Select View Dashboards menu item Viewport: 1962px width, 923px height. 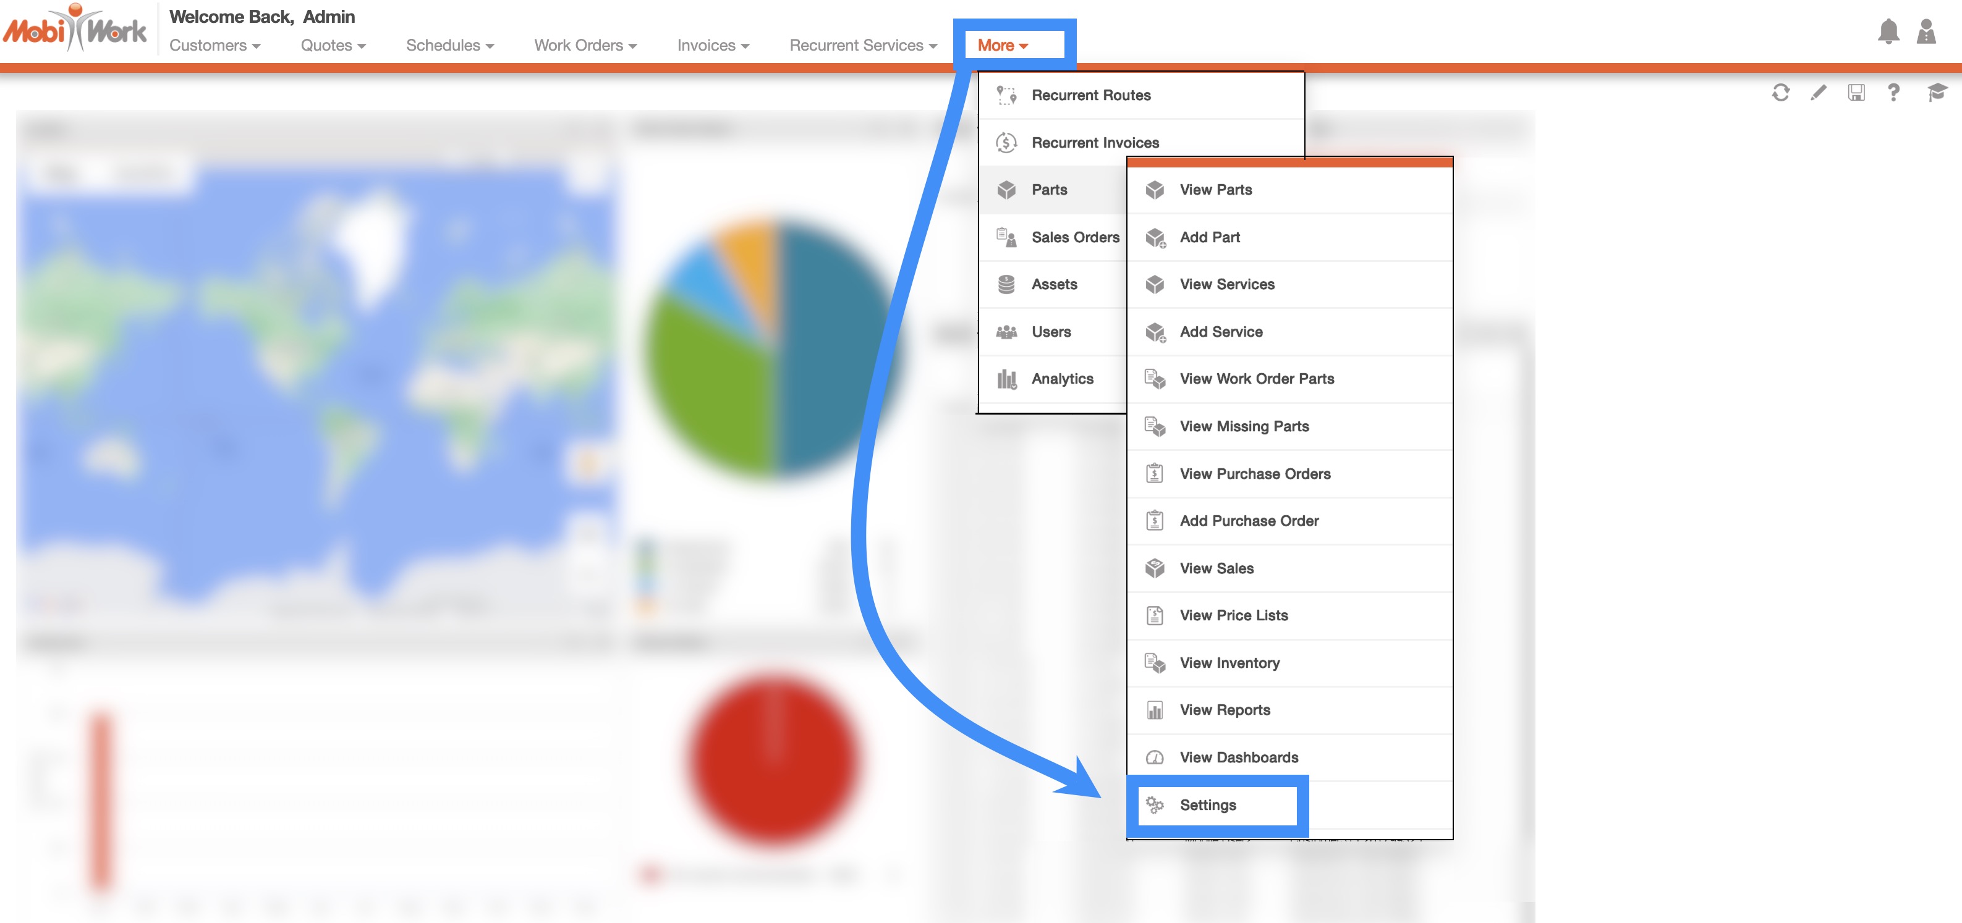pyautogui.click(x=1238, y=757)
